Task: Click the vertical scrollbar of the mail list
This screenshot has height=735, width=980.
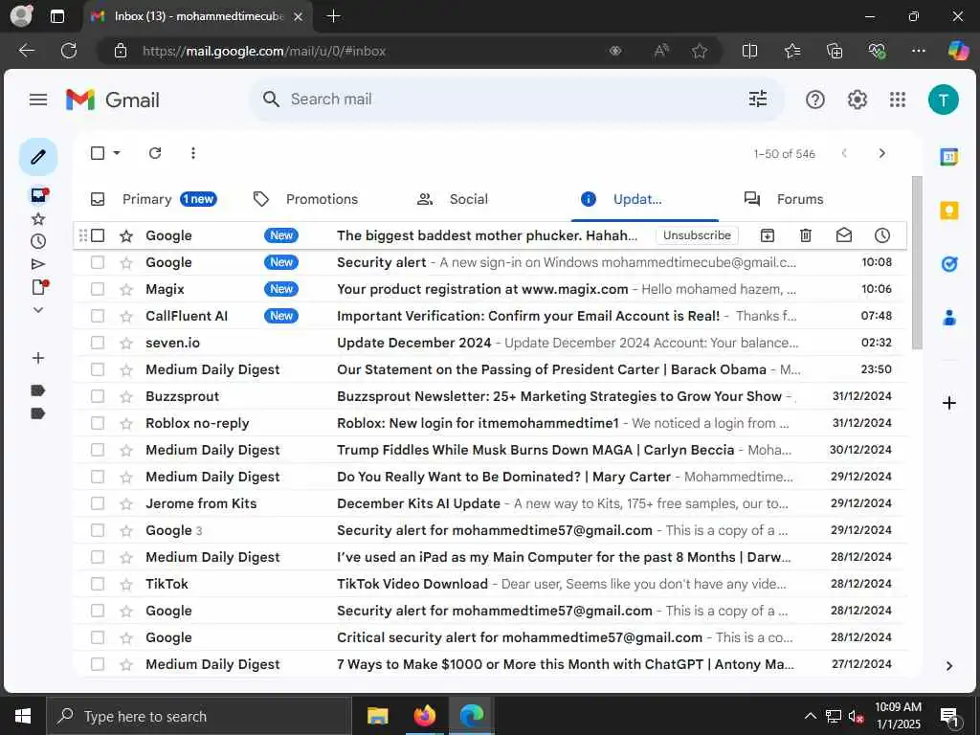Action: (917, 262)
